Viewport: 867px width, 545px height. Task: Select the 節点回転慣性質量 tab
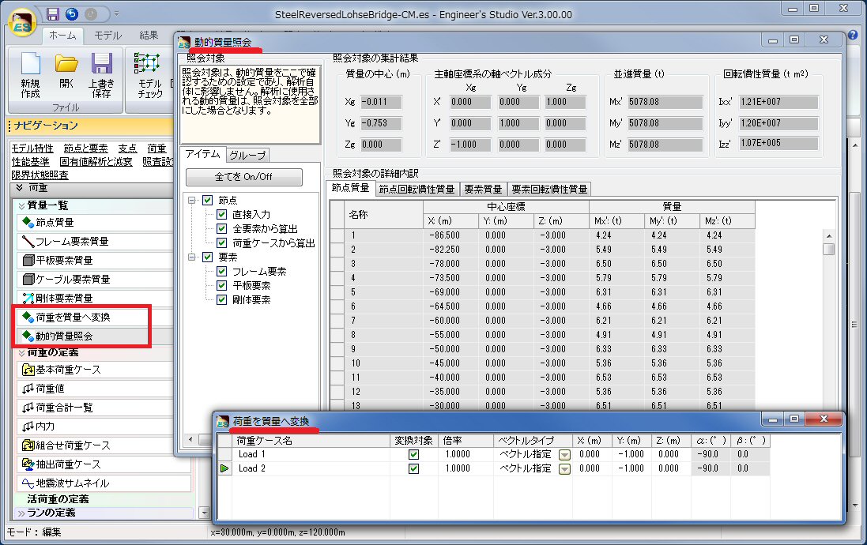point(417,189)
